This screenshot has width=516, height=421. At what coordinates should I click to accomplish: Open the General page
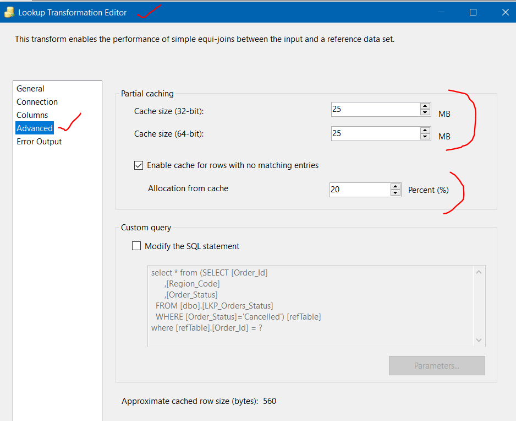(x=30, y=89)
